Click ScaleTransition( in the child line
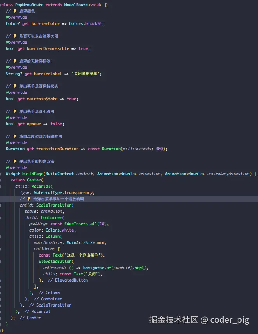This screenshot has width=258, height=334. [x=55, y=205]
